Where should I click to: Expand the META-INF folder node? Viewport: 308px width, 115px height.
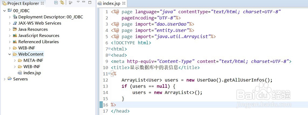(15, 60)
